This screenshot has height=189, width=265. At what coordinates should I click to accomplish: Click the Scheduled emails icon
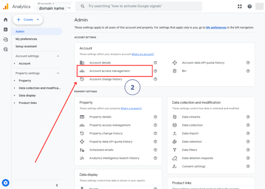pos(82,150)
